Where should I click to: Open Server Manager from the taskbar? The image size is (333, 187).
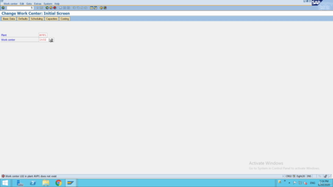click(x=20, y=183)
